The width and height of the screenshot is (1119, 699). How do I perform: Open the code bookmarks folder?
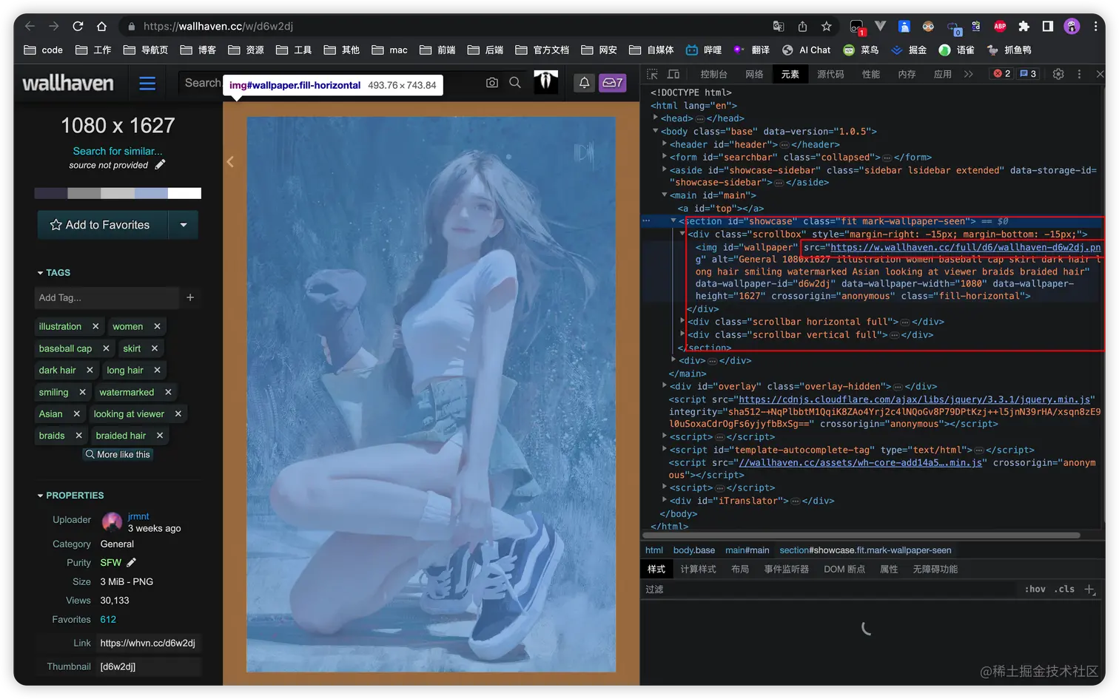[44, 50]
